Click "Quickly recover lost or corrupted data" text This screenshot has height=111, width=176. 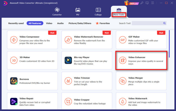[x=35, y=104]
